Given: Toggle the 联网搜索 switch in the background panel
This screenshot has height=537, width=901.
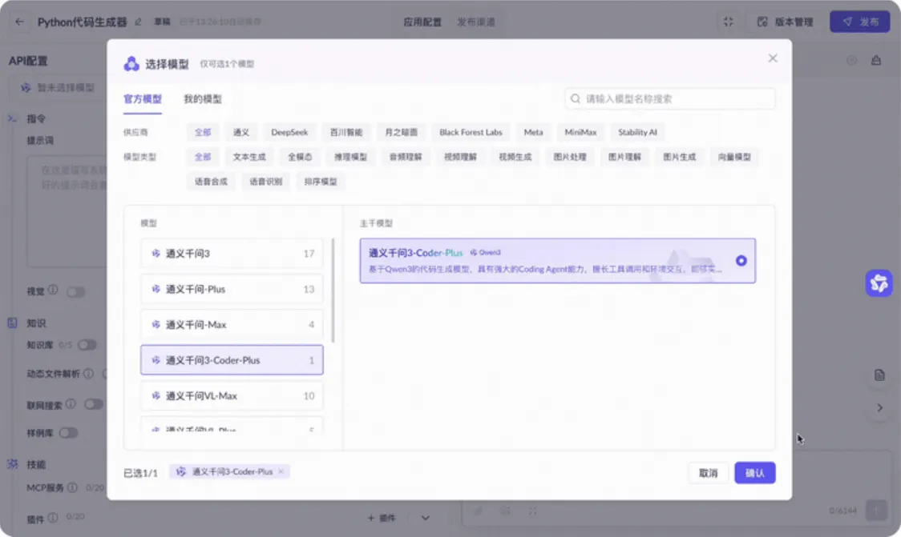Looking at the screenshot, I should tap(94, 404).
